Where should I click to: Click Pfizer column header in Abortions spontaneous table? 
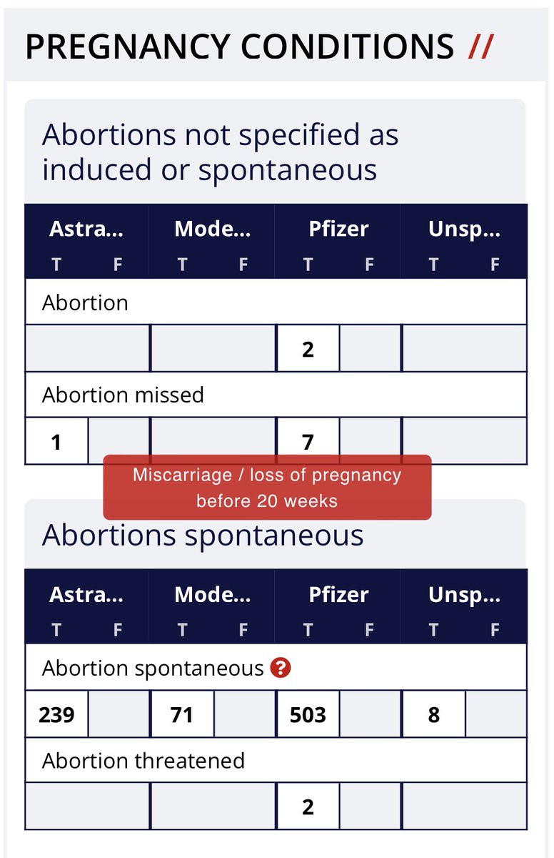[338, 595]
